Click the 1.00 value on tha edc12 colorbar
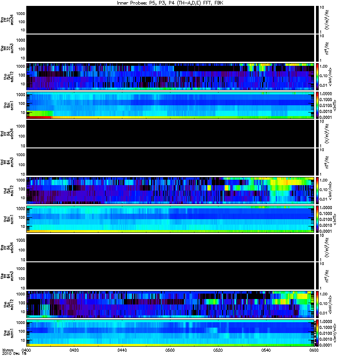340x363 pixels. [324, 66]
